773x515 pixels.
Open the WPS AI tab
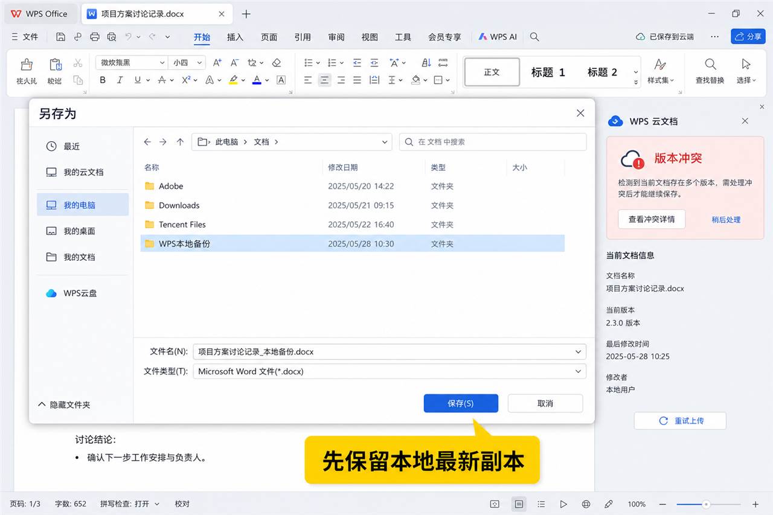pyautogui.click(x=498, y=37)
